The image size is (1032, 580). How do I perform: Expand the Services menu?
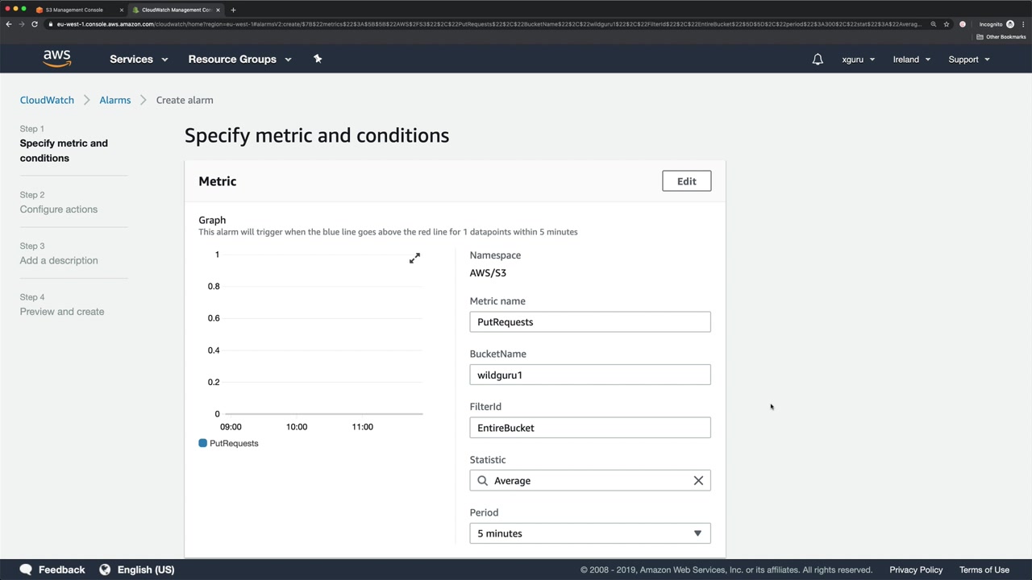tap(139, 59)
